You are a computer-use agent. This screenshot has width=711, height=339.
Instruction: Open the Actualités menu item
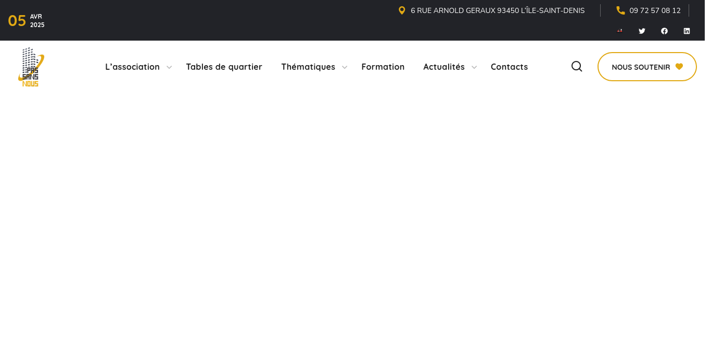tap(444, 67)
